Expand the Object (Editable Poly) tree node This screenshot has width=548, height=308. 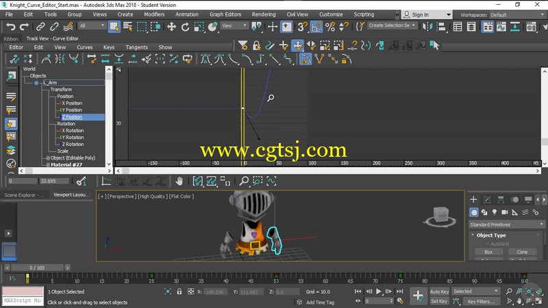(x=48, y=158)
